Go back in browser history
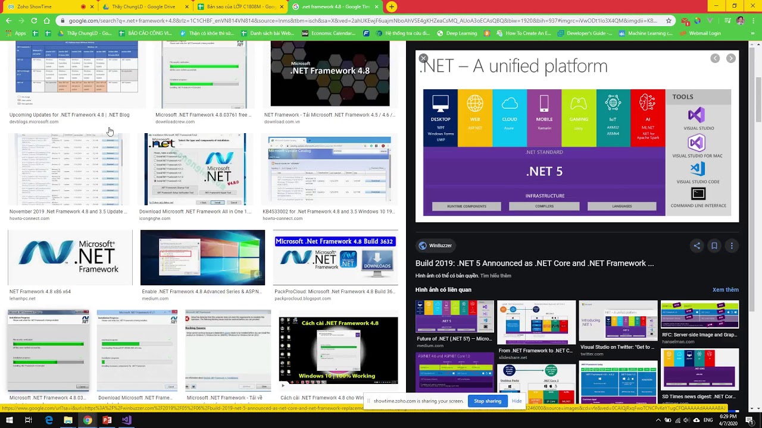The width and height of the screenshot is (762, 428). pyautogui.click(x=8, y=20)
